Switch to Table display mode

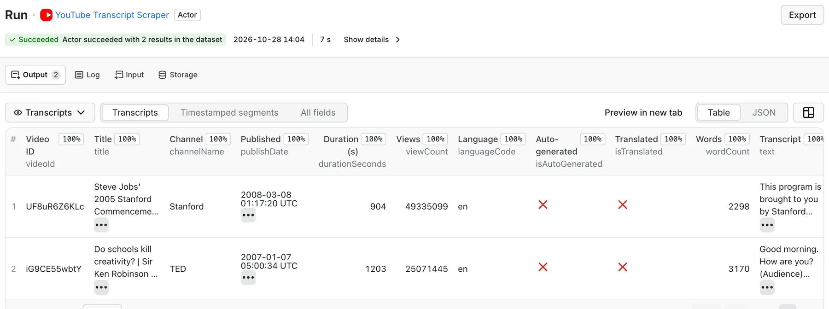[x=718, y=112]
